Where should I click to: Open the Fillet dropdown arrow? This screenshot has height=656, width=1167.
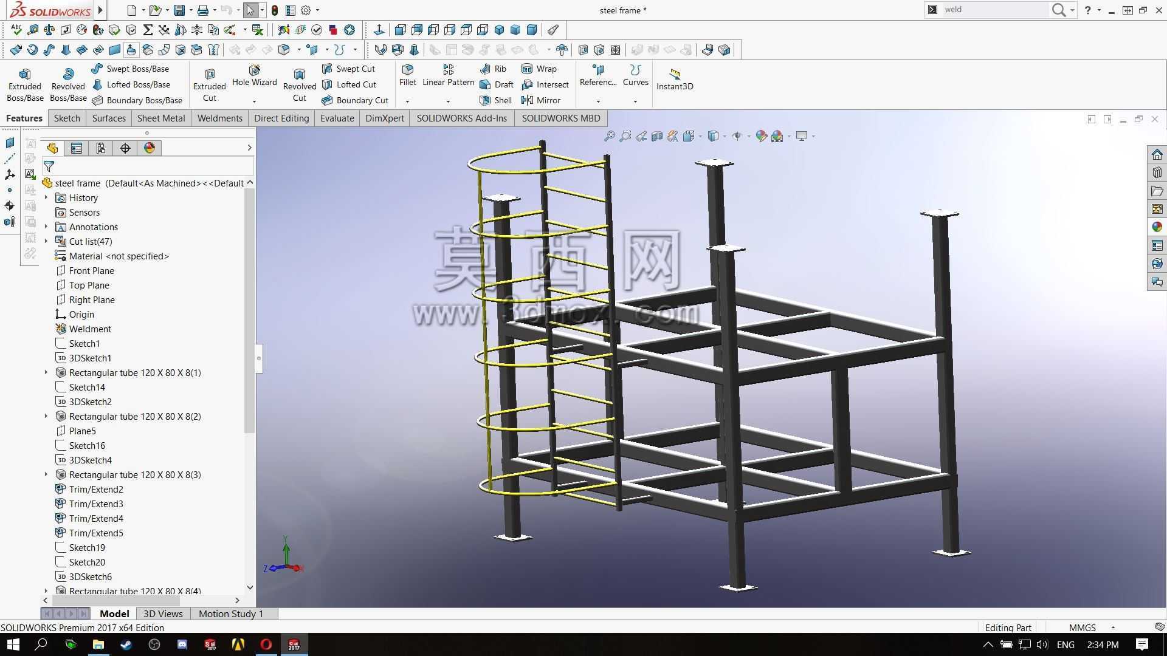(408, 101)
